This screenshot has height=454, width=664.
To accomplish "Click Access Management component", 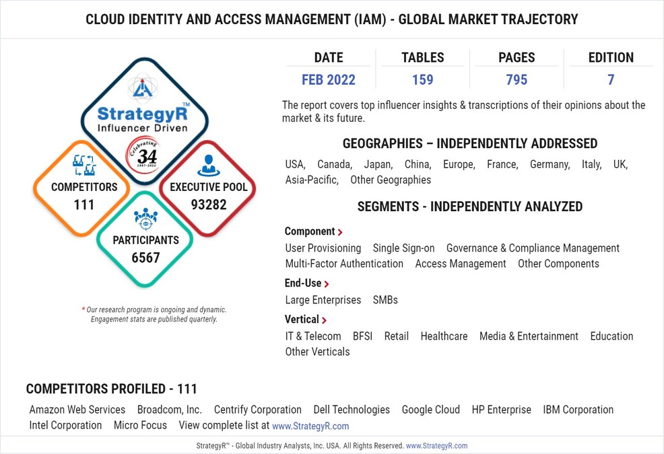I will tap(461, 264).
